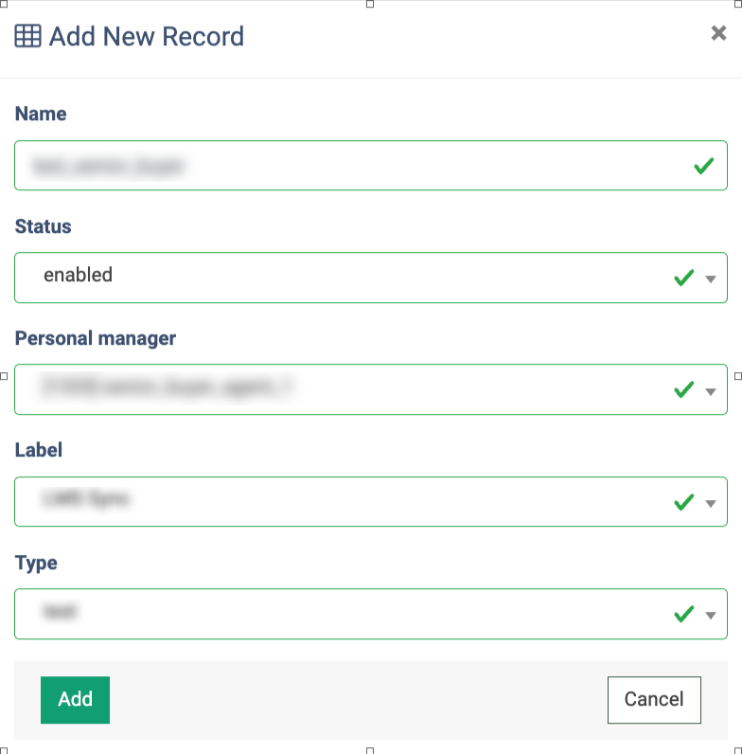Click the Label dropdown arrow

click(x=711, y=503)
